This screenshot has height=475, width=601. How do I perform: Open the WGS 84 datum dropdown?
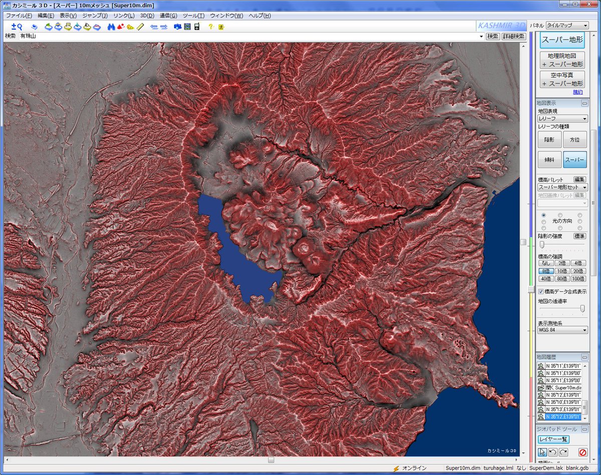point(562,330)
